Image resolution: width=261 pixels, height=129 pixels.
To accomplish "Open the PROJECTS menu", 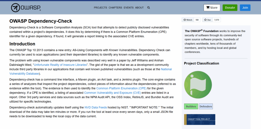I will (100, 8).
